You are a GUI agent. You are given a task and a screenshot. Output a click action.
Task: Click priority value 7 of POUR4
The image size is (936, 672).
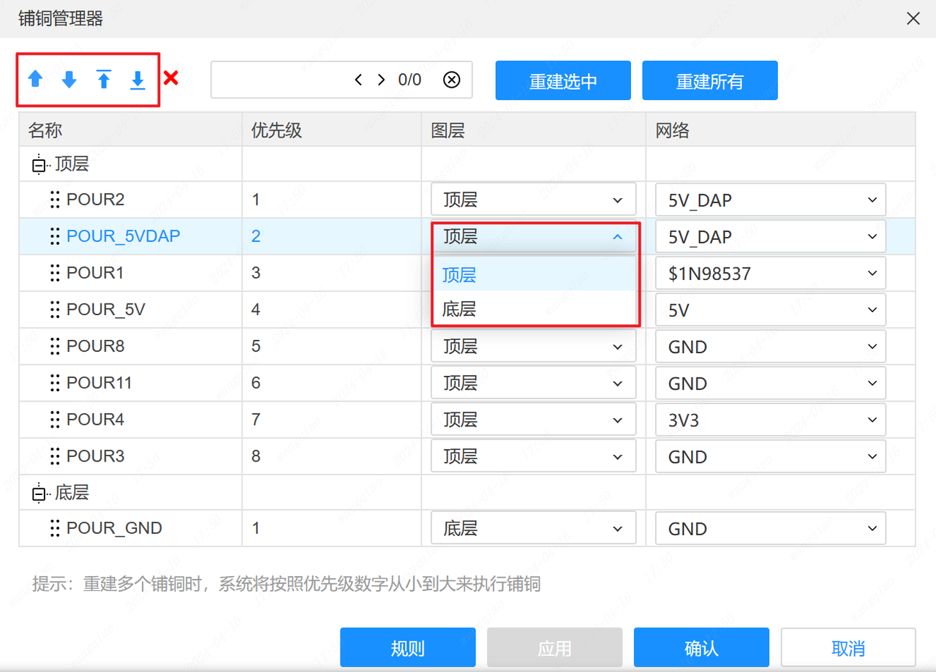point(256,419)
